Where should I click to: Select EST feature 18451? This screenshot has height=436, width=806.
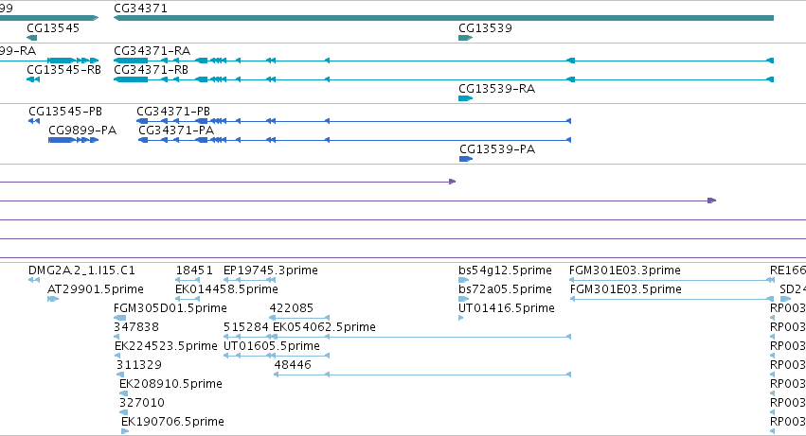194,270
